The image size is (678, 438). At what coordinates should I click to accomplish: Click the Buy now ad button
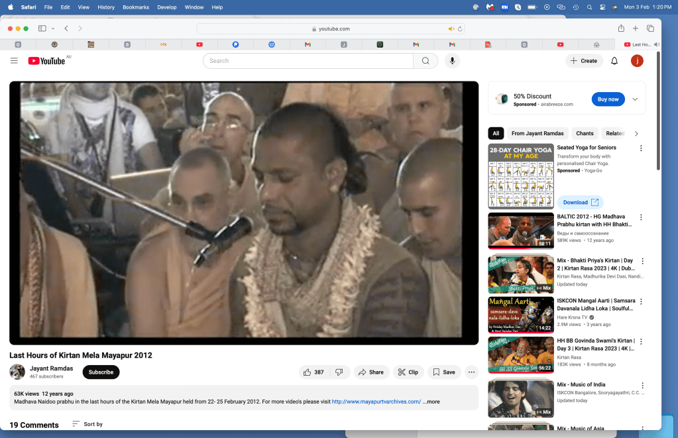point(608,99)
